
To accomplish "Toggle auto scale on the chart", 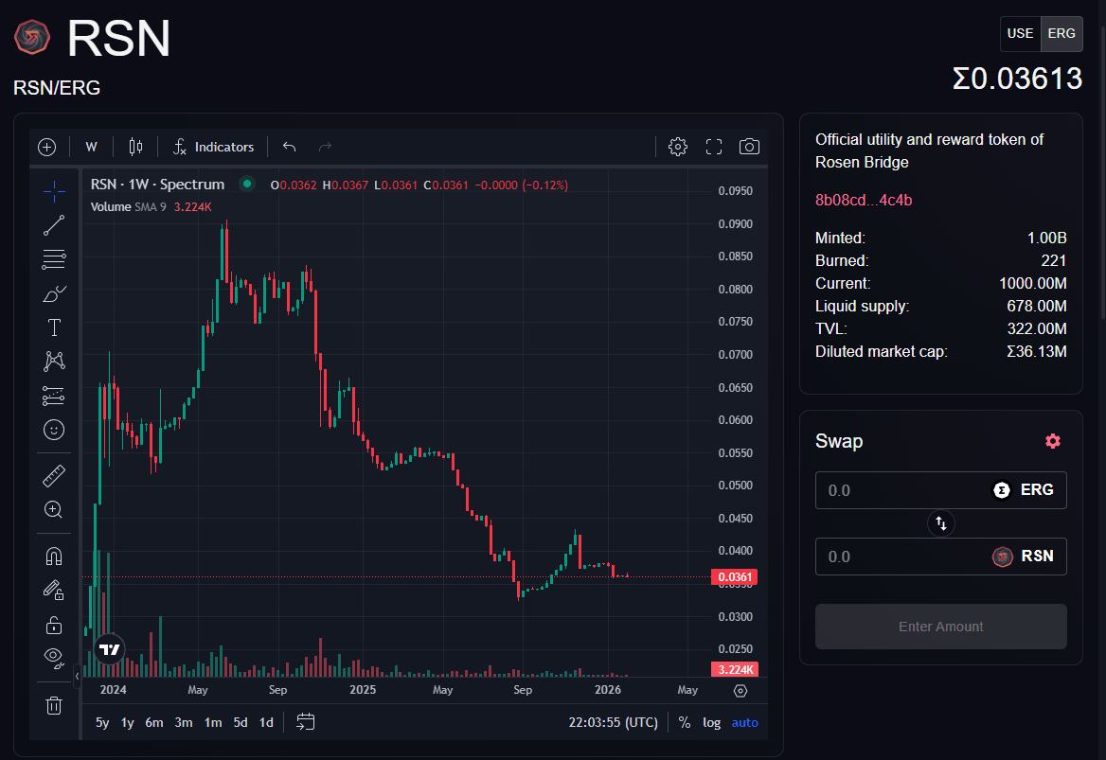I will point(745,722).
